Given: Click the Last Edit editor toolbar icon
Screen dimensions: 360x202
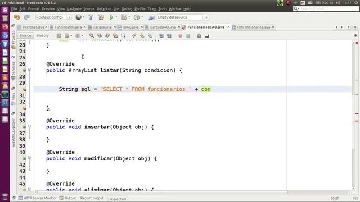Looking at the screenshot, I should click(x=59, y=36).
